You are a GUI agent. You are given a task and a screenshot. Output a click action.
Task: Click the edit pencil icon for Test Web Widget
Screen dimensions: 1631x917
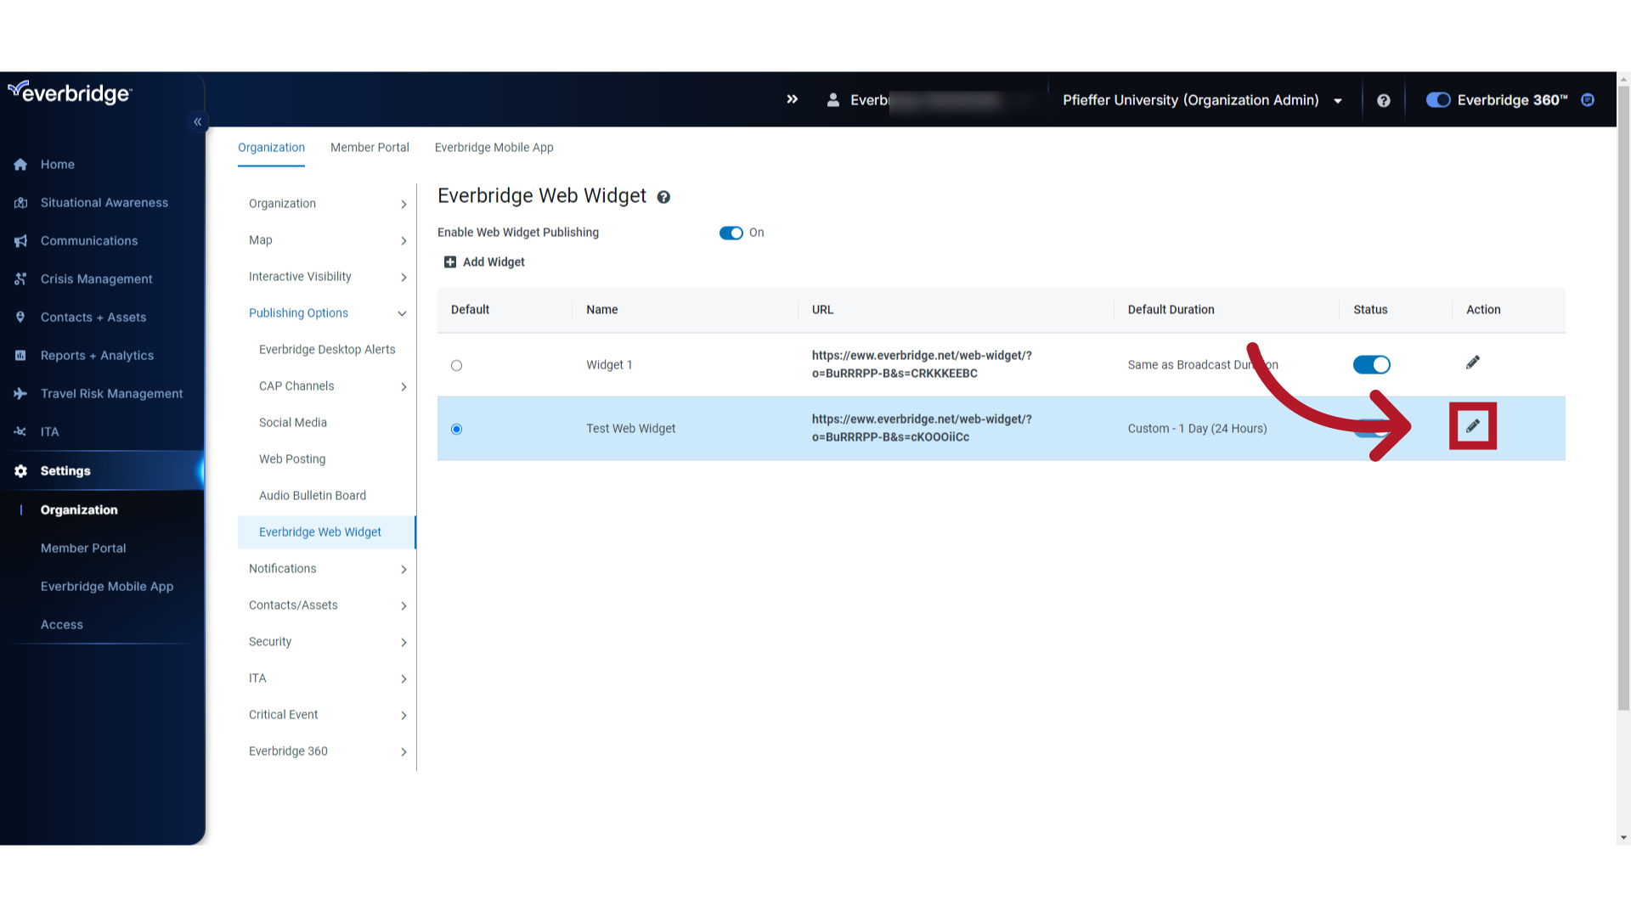1472,426
